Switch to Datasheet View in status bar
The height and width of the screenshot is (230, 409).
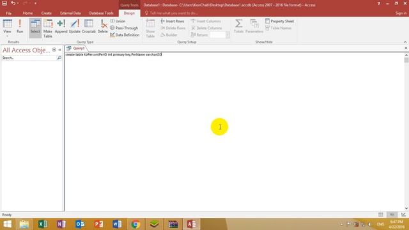pos(381,215)
